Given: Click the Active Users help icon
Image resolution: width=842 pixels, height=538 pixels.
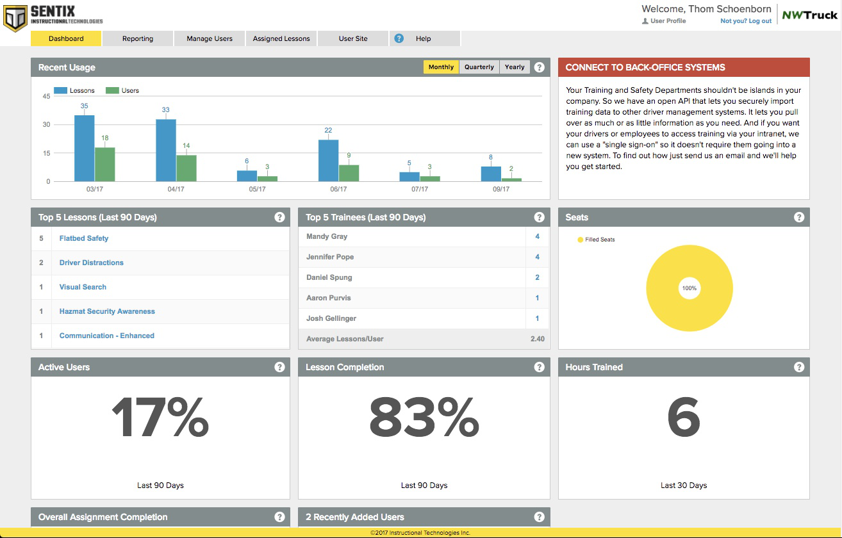Looking at the screenshot, I should 279,367.
